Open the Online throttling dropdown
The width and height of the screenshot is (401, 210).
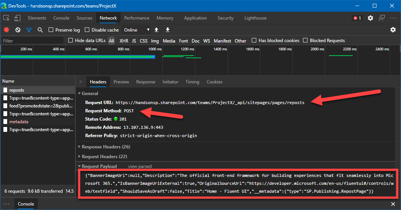[137, 30]
